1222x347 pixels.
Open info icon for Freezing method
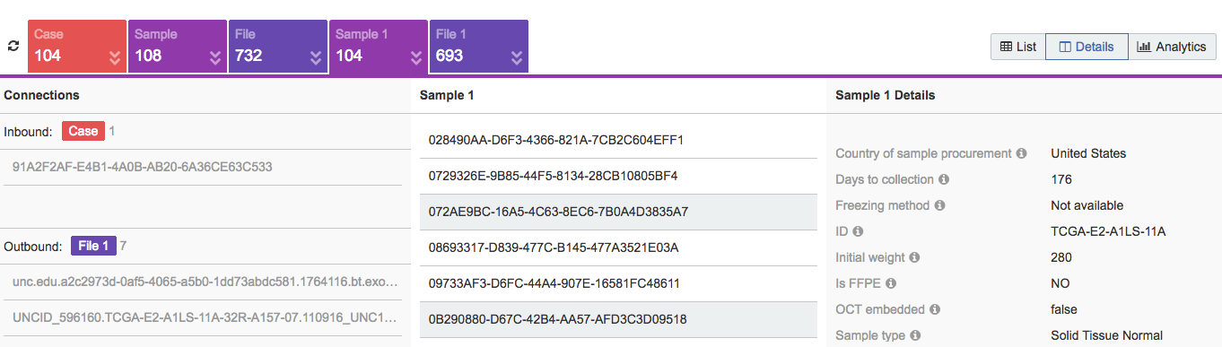(939, 205)
